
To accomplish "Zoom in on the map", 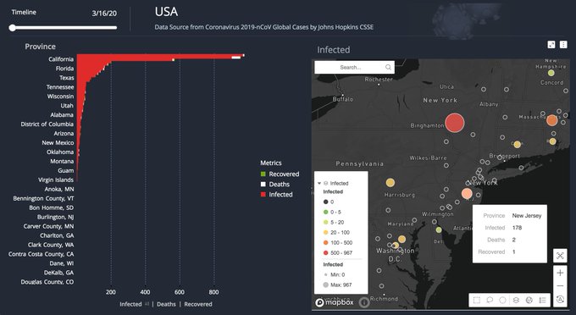I will (x=560, y=273).
